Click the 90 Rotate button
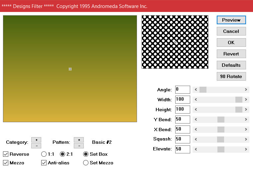 (231, 76)
